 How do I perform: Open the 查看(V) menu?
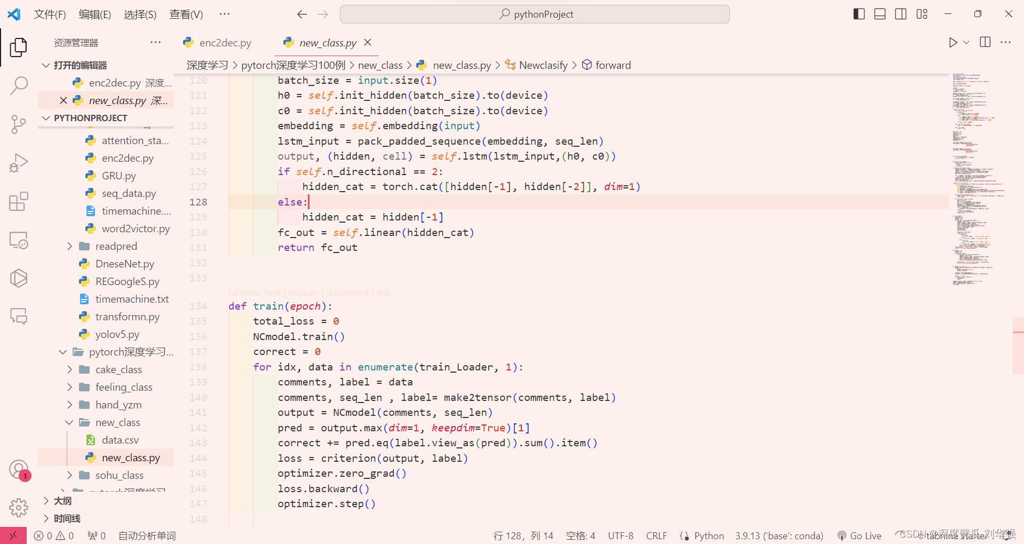click(x=185, y=14)
